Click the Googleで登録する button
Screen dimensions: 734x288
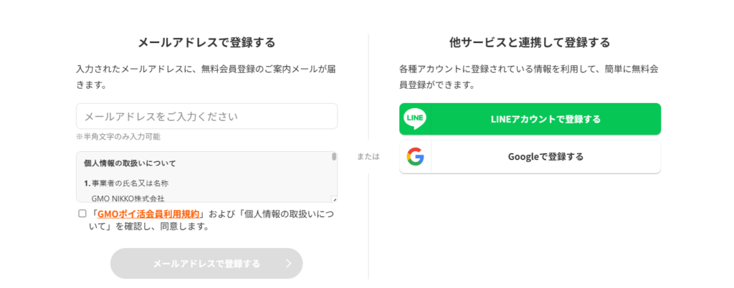point(530,157)
